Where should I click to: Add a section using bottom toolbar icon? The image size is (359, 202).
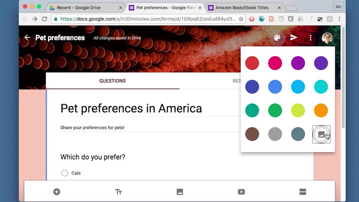tap(303, 192)
